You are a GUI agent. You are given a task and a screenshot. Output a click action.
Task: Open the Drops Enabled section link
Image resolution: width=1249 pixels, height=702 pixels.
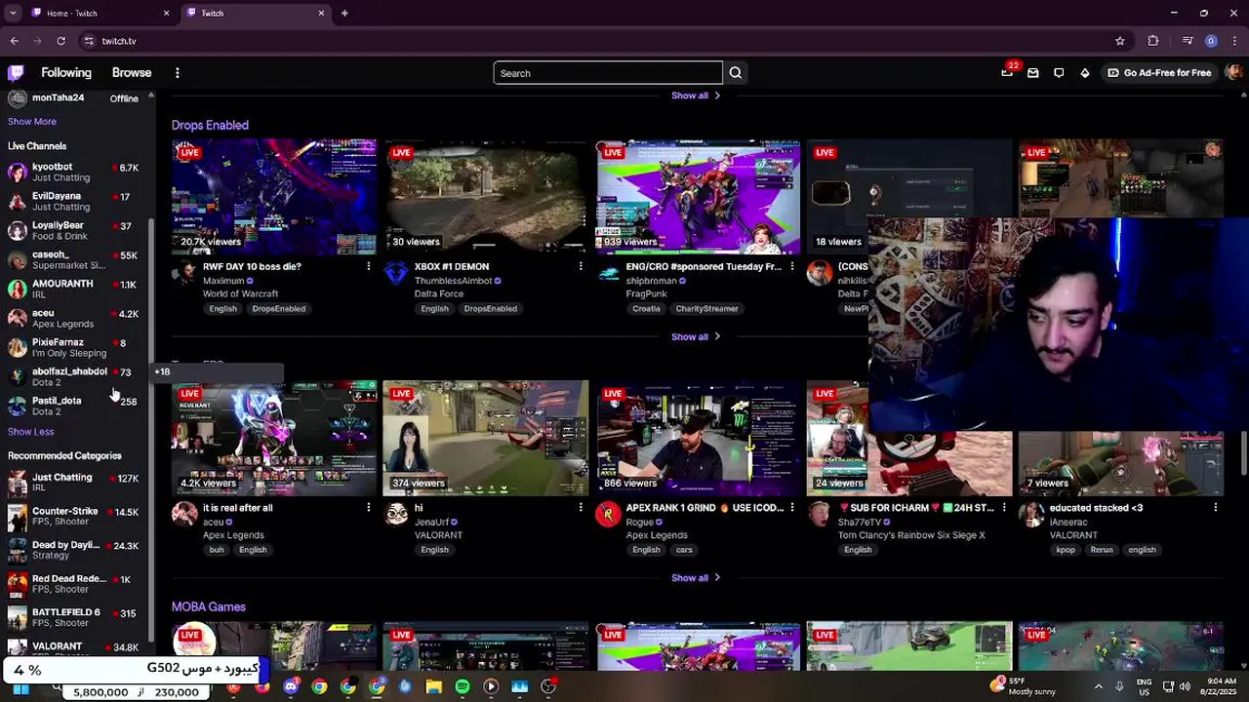210,125
